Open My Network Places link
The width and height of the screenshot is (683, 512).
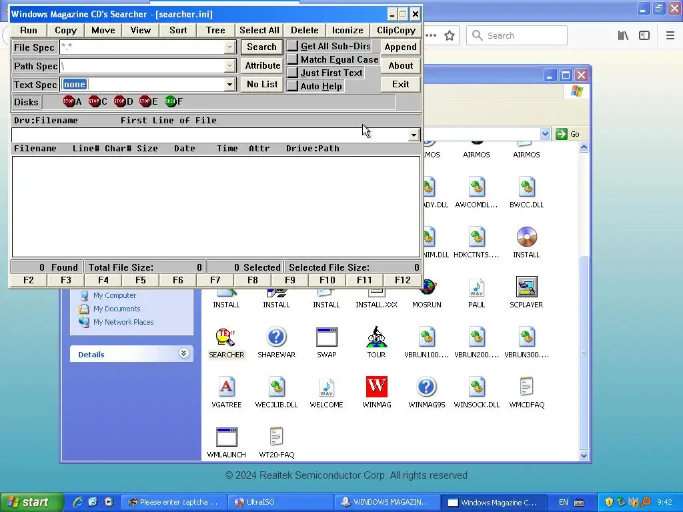123,322
